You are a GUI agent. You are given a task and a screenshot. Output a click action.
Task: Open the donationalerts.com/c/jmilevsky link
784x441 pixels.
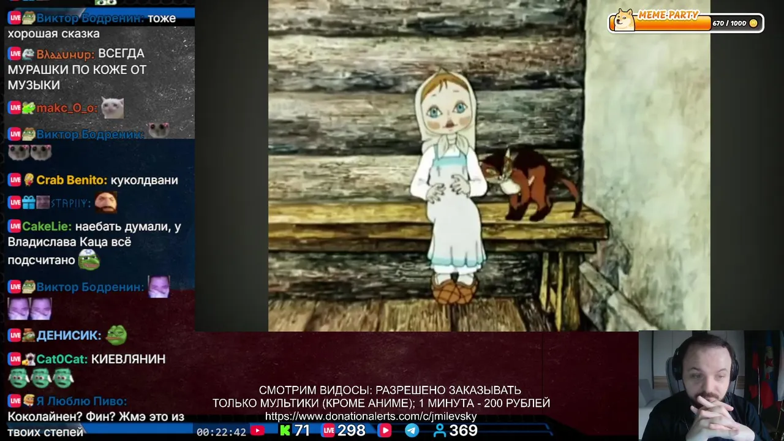pos(371,416)
